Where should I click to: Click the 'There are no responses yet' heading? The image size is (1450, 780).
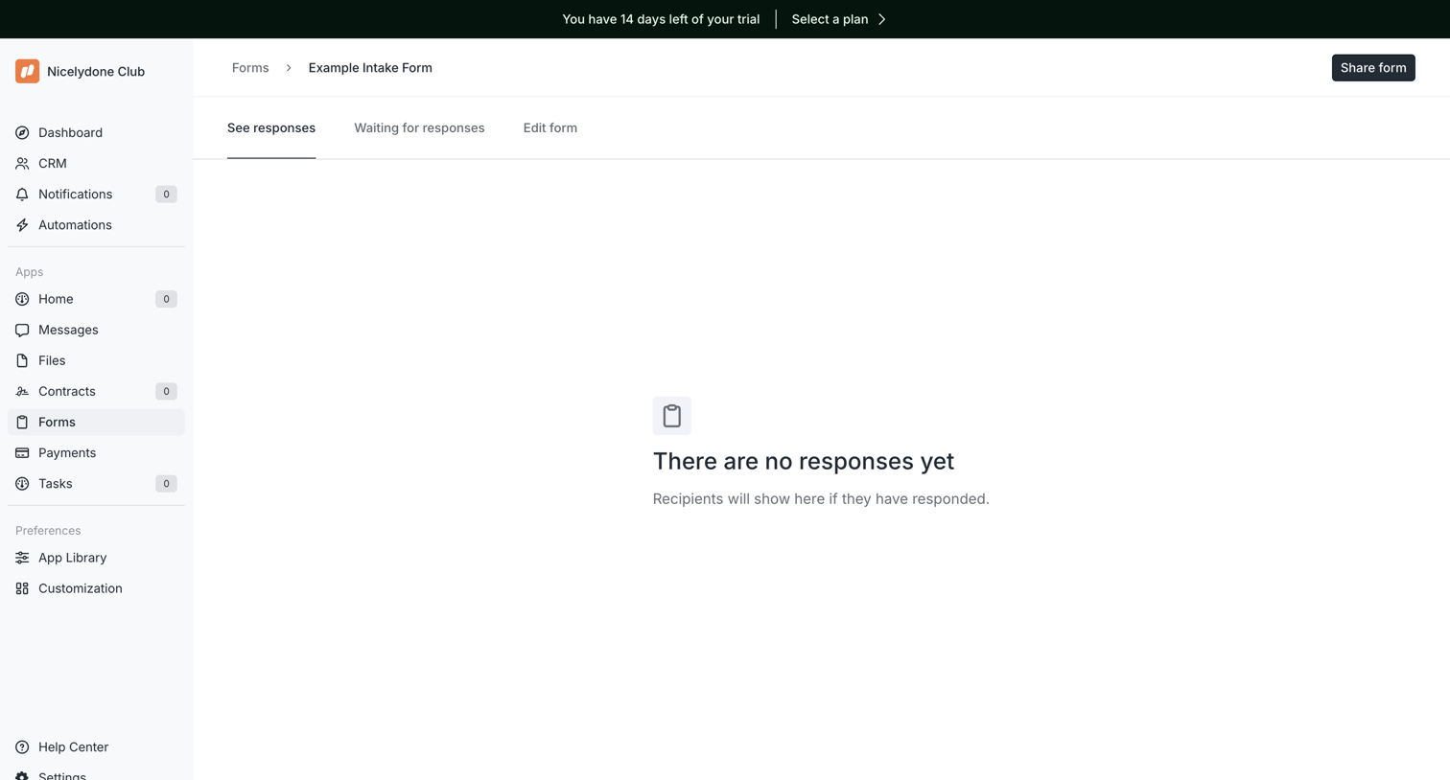click(804, 461)
